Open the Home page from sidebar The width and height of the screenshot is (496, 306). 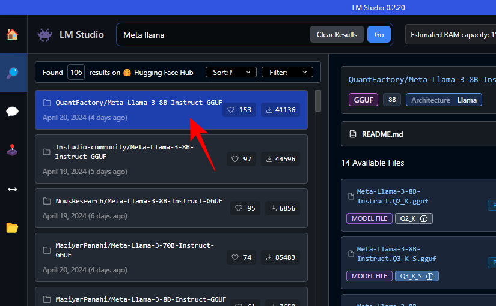(x=13, y=34)
